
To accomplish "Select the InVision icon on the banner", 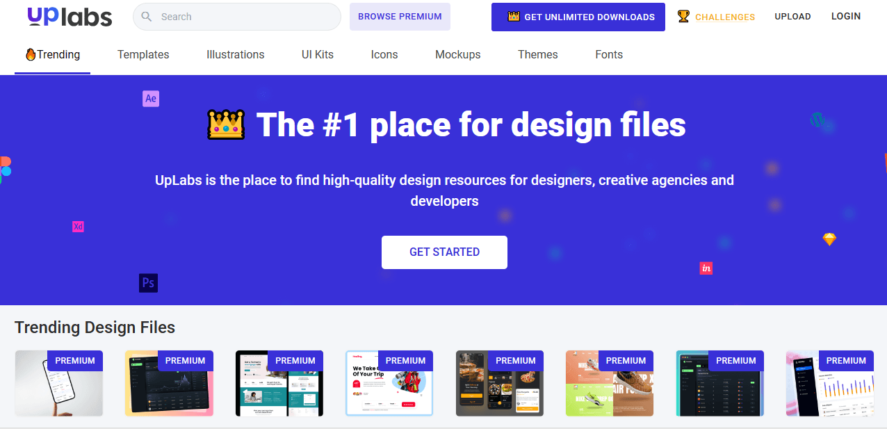I will (706, 268).
